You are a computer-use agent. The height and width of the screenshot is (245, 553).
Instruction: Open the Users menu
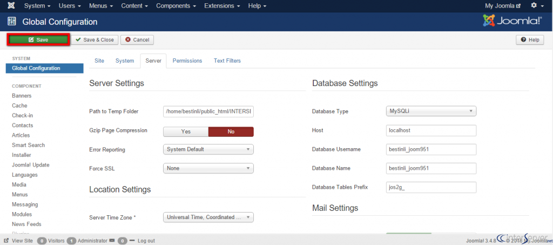point(70,5)
